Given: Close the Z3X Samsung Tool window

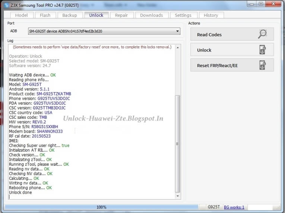Looking at the screenshot, I should point(273,4).
